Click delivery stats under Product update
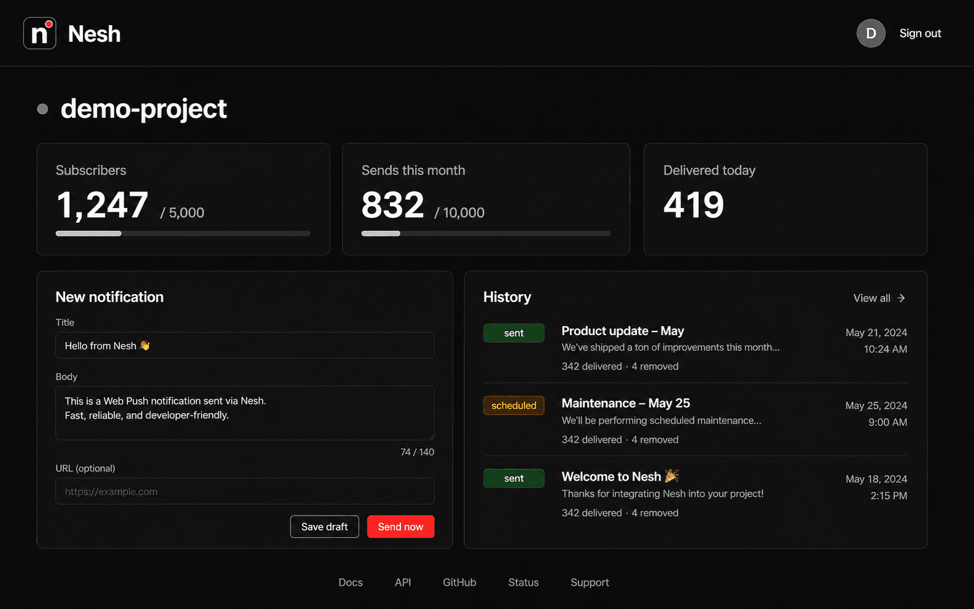The width and height of the screenshot is (974, 609). [x=620, y=366]
